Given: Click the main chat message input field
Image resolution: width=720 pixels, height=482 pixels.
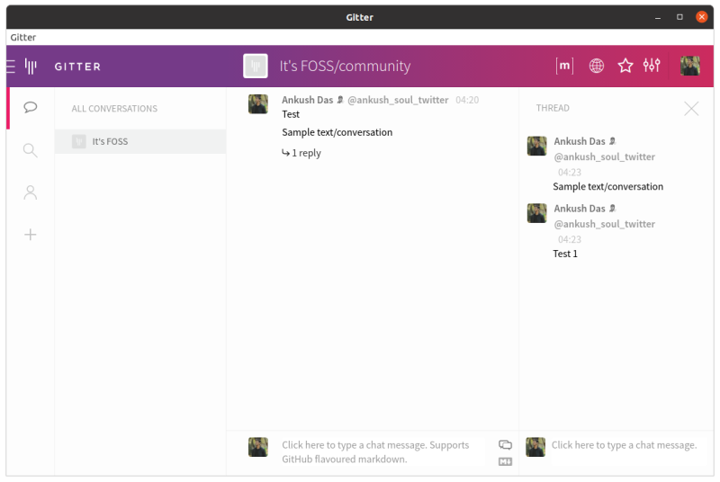Looking at the screenshot, I should coord(382,451).
